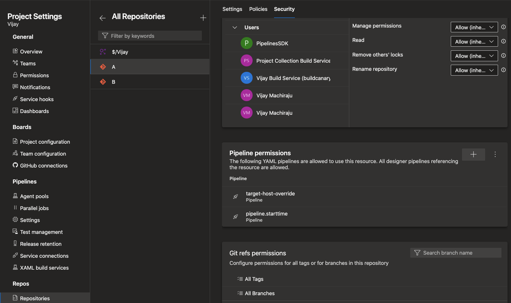
Task: Open the Rename repository permission dropdown
Action: point(474,70)
